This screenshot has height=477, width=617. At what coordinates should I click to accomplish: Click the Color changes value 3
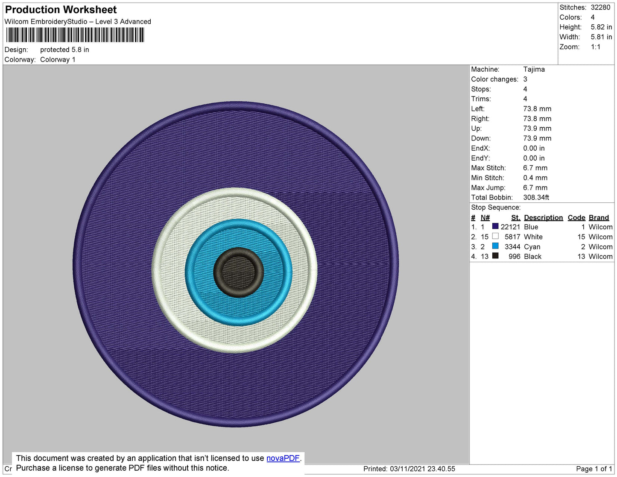[x=525, y=79]
